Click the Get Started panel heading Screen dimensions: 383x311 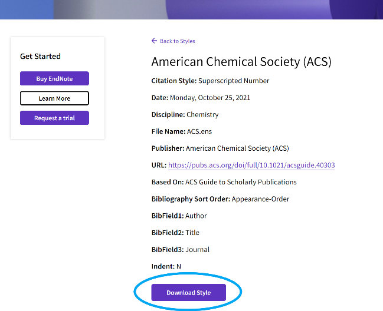[x=40, y=57]
